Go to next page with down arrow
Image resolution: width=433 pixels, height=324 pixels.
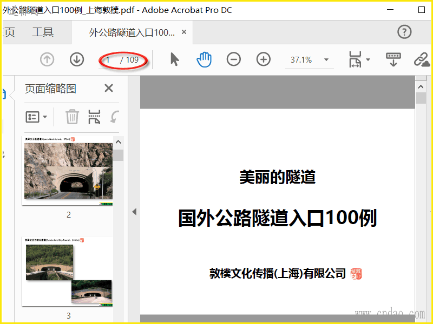click(77, 59)
